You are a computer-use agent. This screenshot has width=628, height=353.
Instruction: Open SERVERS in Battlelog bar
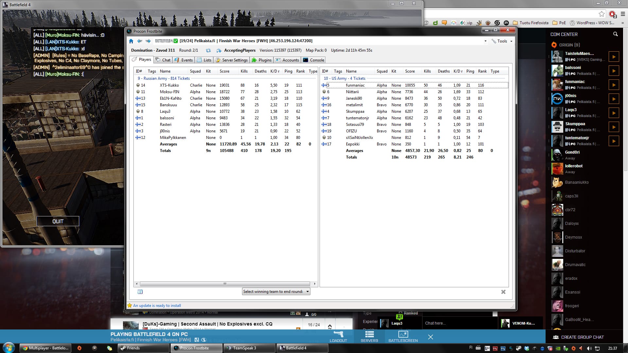pyautogui.click(x=369, y=336)
